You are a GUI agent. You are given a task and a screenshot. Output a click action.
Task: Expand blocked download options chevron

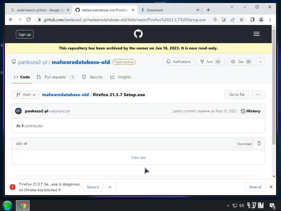point(110,187)
